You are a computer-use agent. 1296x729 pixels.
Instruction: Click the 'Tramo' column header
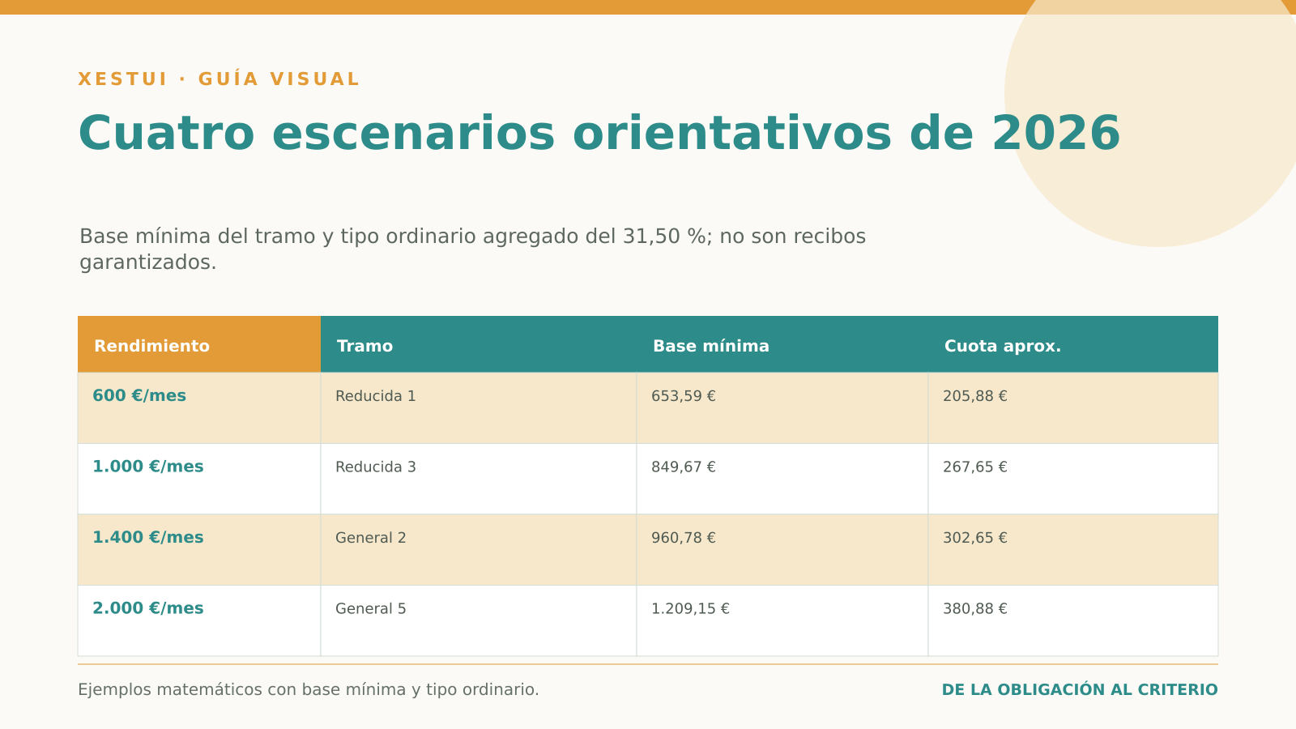[479, 344]
